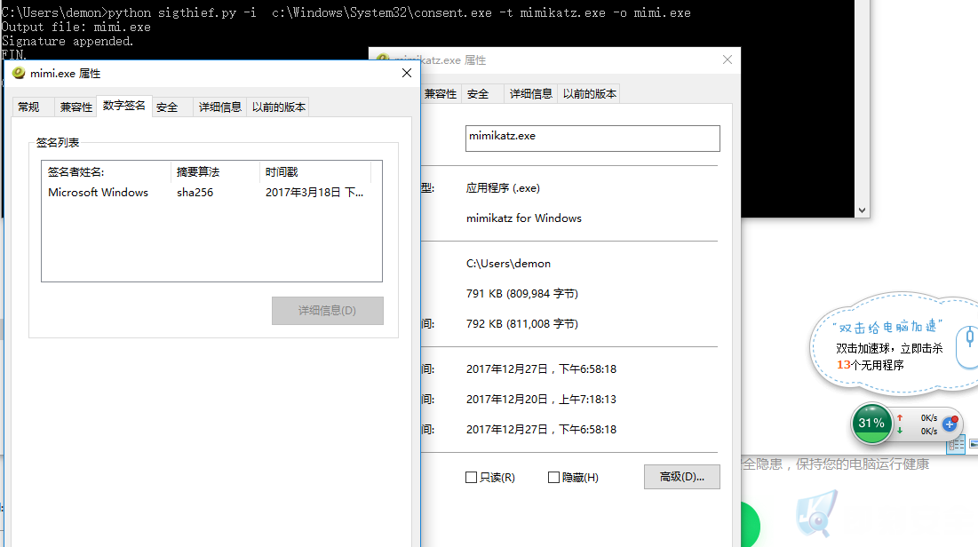This screenshot has height=547, width=978.
Task: Click the green 31% memory accelerator ball
Action: 871,423
